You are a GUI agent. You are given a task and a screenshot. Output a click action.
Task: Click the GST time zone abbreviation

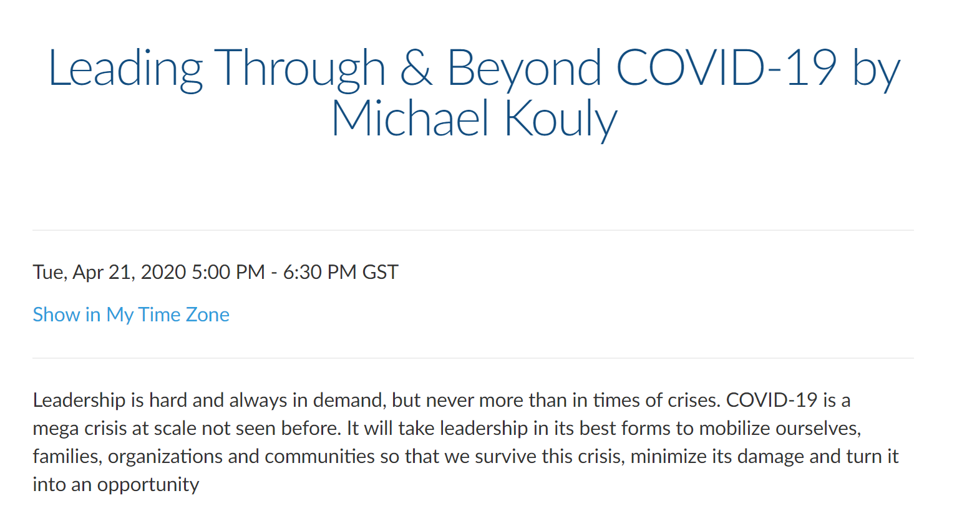(x=380, y=272)
